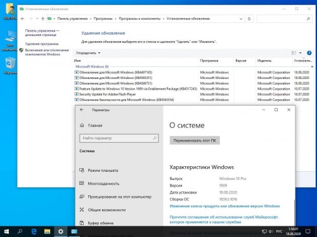Image resolution: width=317 pixels, height=237 pixels.
Task: Click the search magnifier icon in the Control Panel window
Action: pyautogui.click(x=308, y=19)
